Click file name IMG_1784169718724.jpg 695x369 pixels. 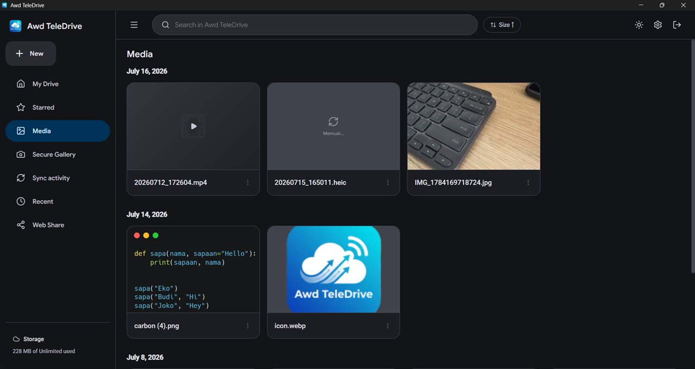point(453,183)
